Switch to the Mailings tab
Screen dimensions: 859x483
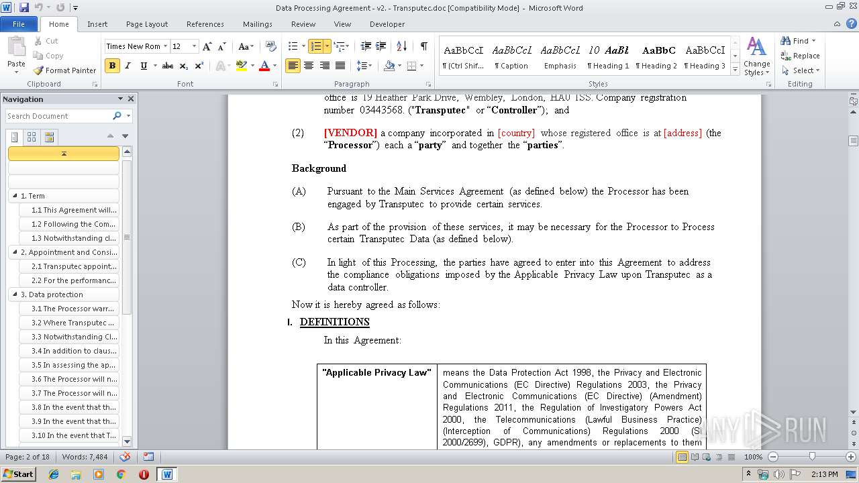[258, 24]
